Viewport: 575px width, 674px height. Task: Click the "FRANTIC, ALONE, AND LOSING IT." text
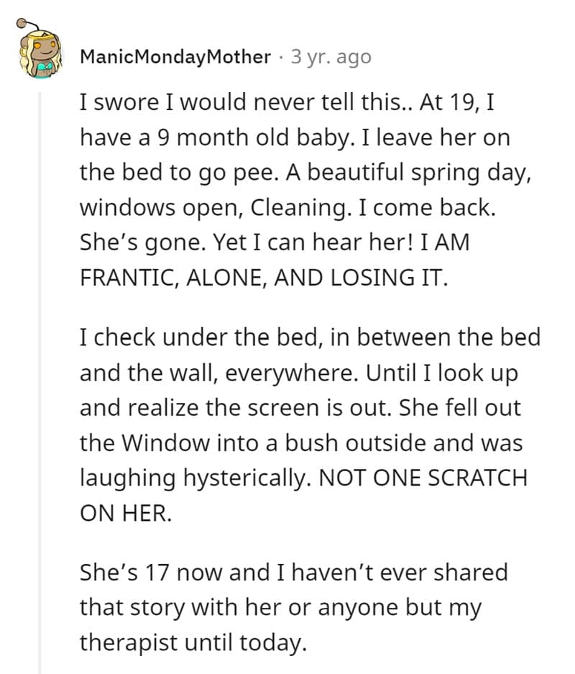pyautogui.click(x=263, y=277)
